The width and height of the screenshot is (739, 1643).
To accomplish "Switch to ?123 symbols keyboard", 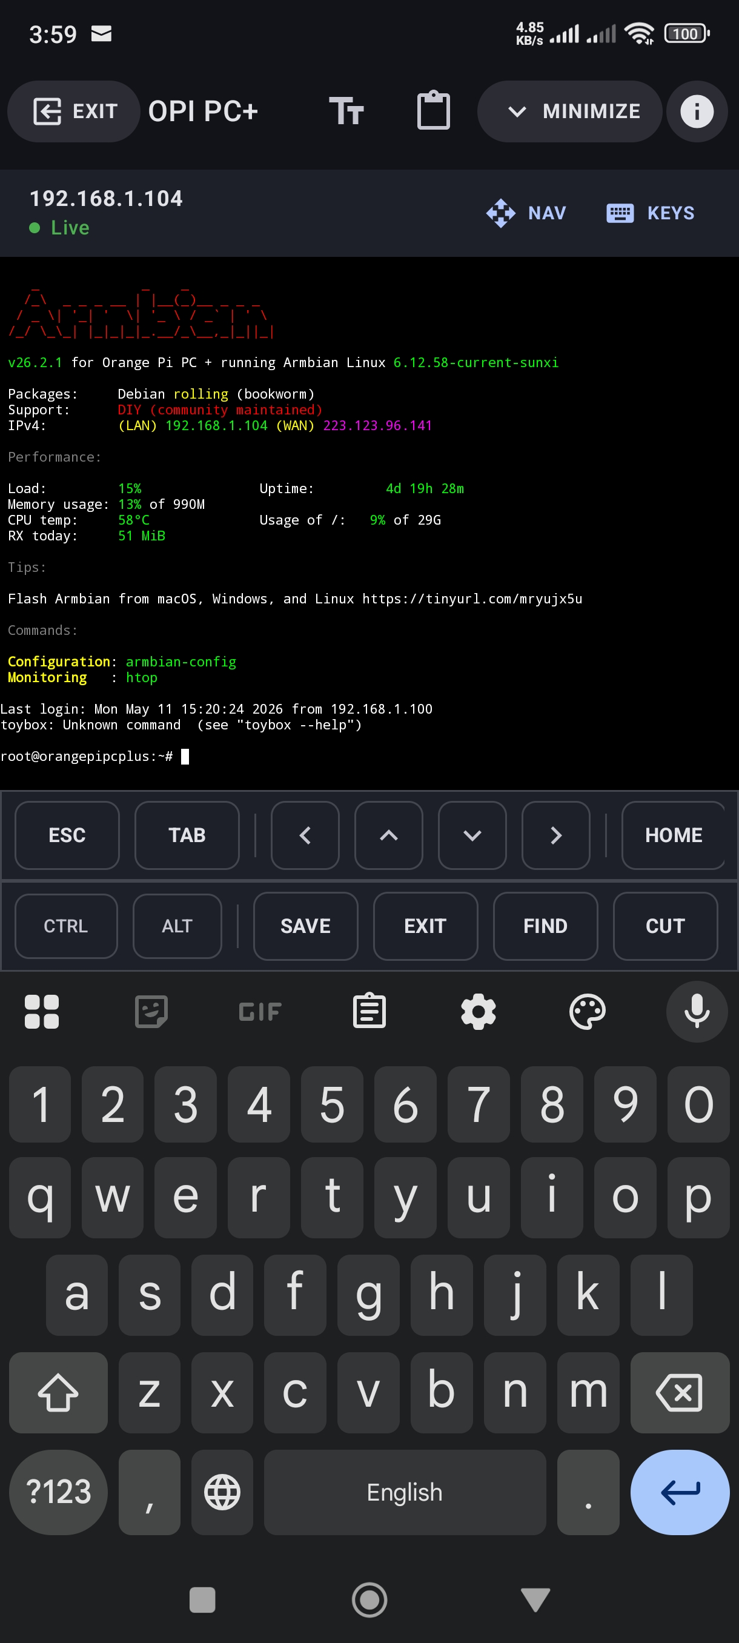I will pos(58,1492).
